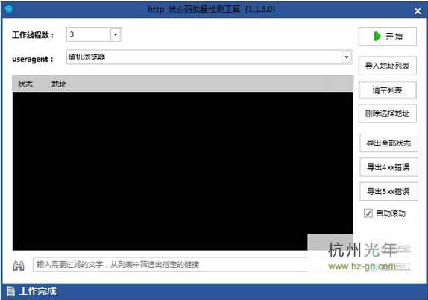Image resolution: width=428 pixels, height=300 pixels.
Task: Click 导入地址列表 button
Action: 387,66
